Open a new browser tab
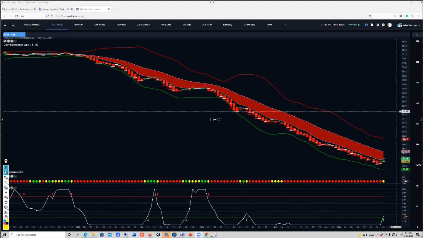Image resolution: width=423 pixels, height=238 pixels. (x=115, y=9)
